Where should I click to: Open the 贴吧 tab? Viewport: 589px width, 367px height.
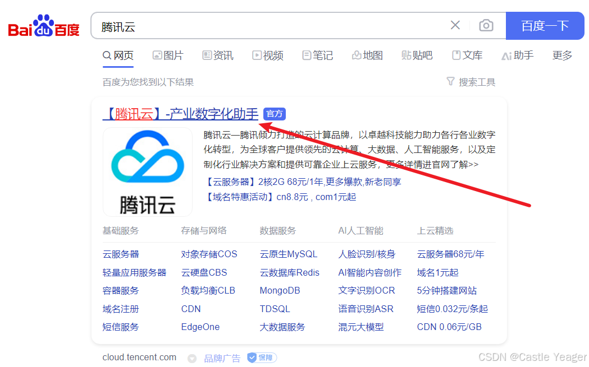[417, 55]
